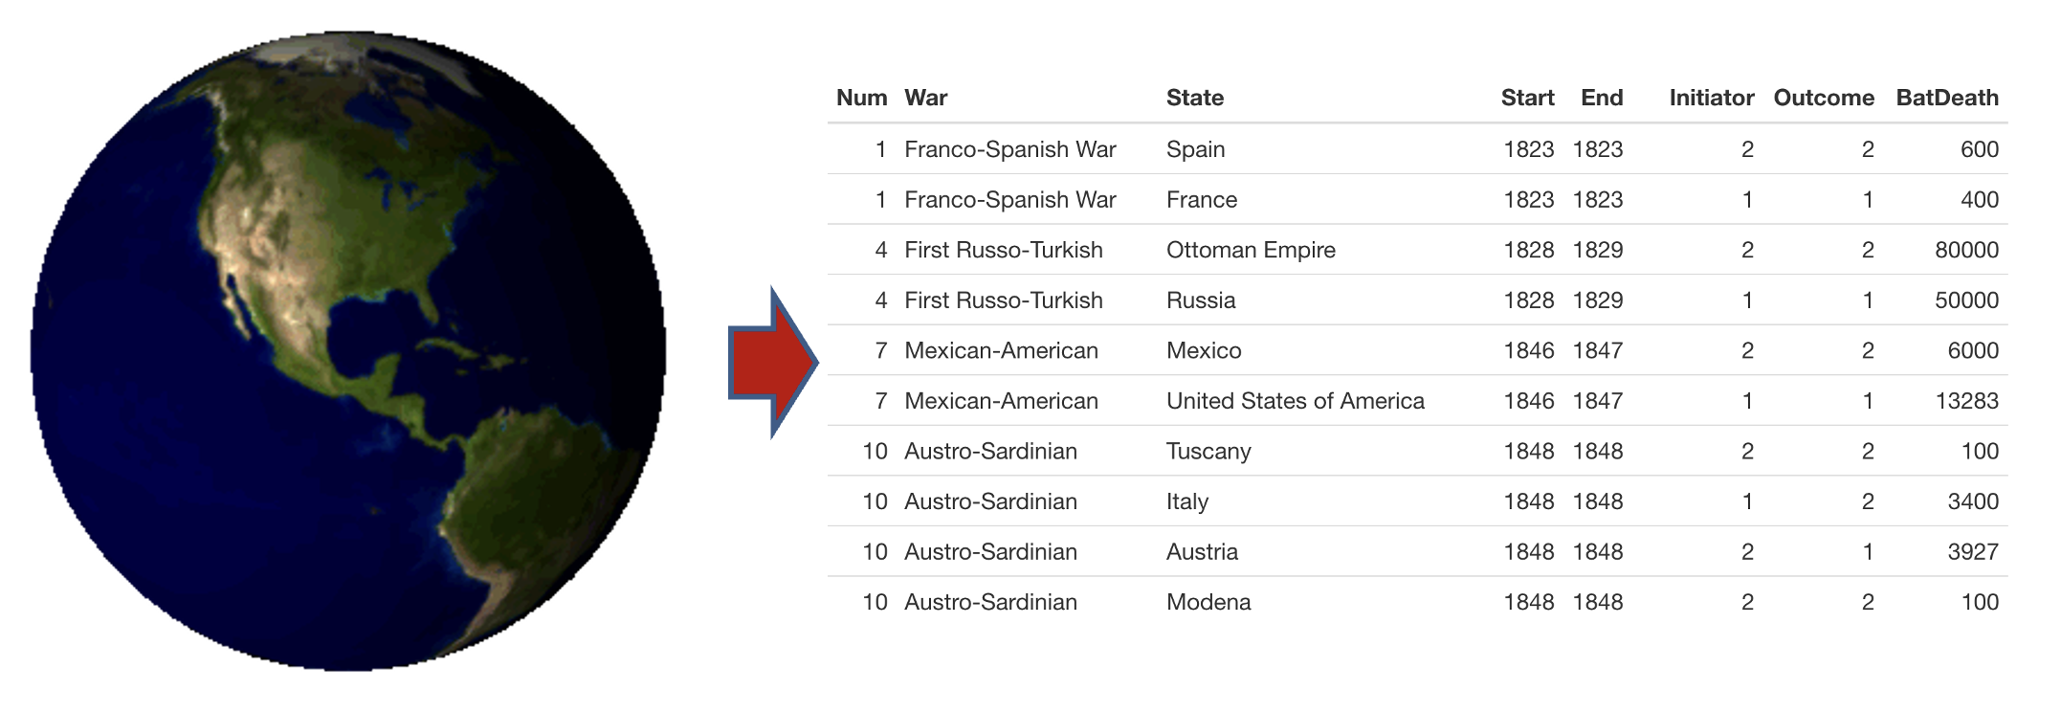Click the State column header
The width and height of the screenshot is (2061, 712).
(x=1195, y=98)
